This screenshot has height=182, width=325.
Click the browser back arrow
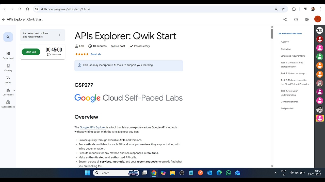[x=5, y=9]
